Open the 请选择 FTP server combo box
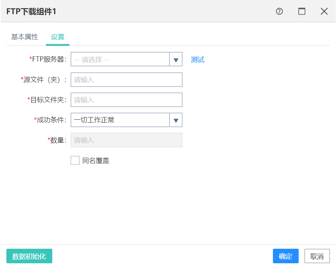Image resolution: width=336 pixels, height=267 pixels. pyautogui.click(x=127, y=59)
